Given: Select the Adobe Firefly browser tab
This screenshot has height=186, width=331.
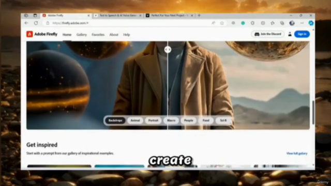Looking at the screenshot, I should click(66, 16).
